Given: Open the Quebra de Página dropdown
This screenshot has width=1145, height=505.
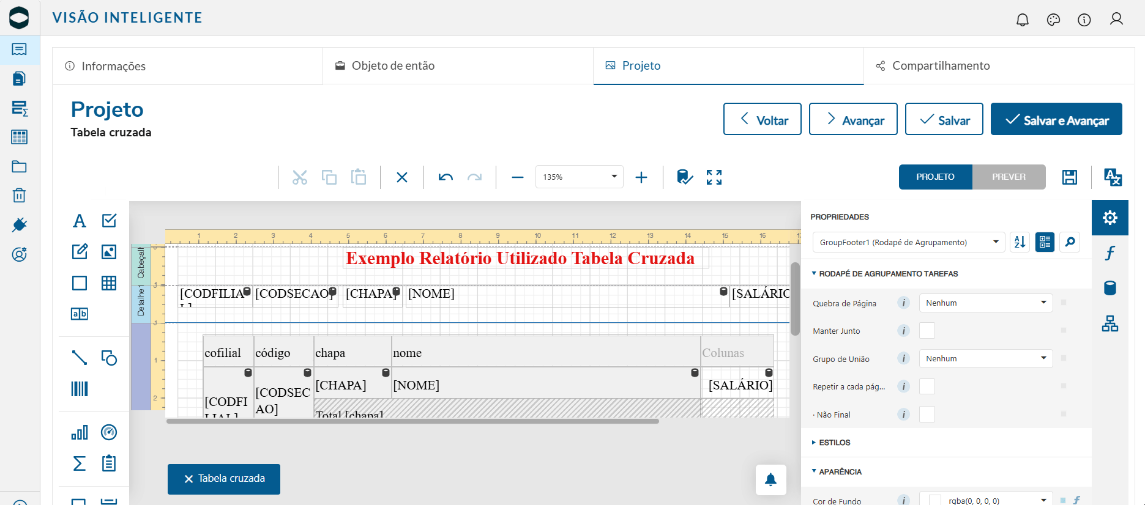Looking at the screenshot, I should pyautogui.click(x=986, y=303).
